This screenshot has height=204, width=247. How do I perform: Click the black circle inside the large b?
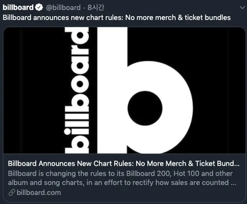pos(145,108)
